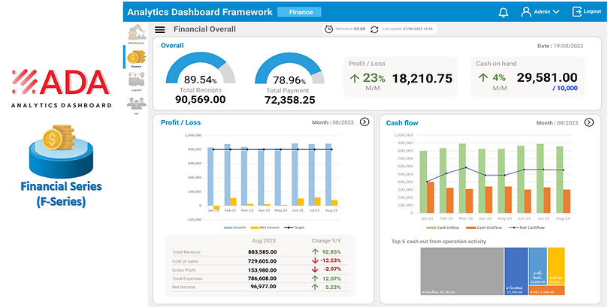Image resolution: width=608 pixels, height=307 pixels.
Task: Click the Logout button
Action: pos(587,11)
